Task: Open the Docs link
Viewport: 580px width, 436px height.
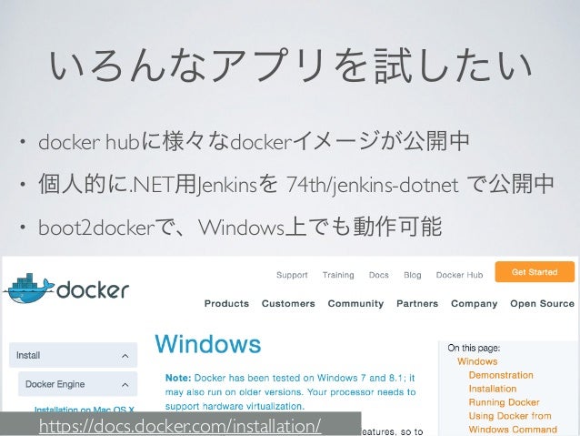Action: 379,275
